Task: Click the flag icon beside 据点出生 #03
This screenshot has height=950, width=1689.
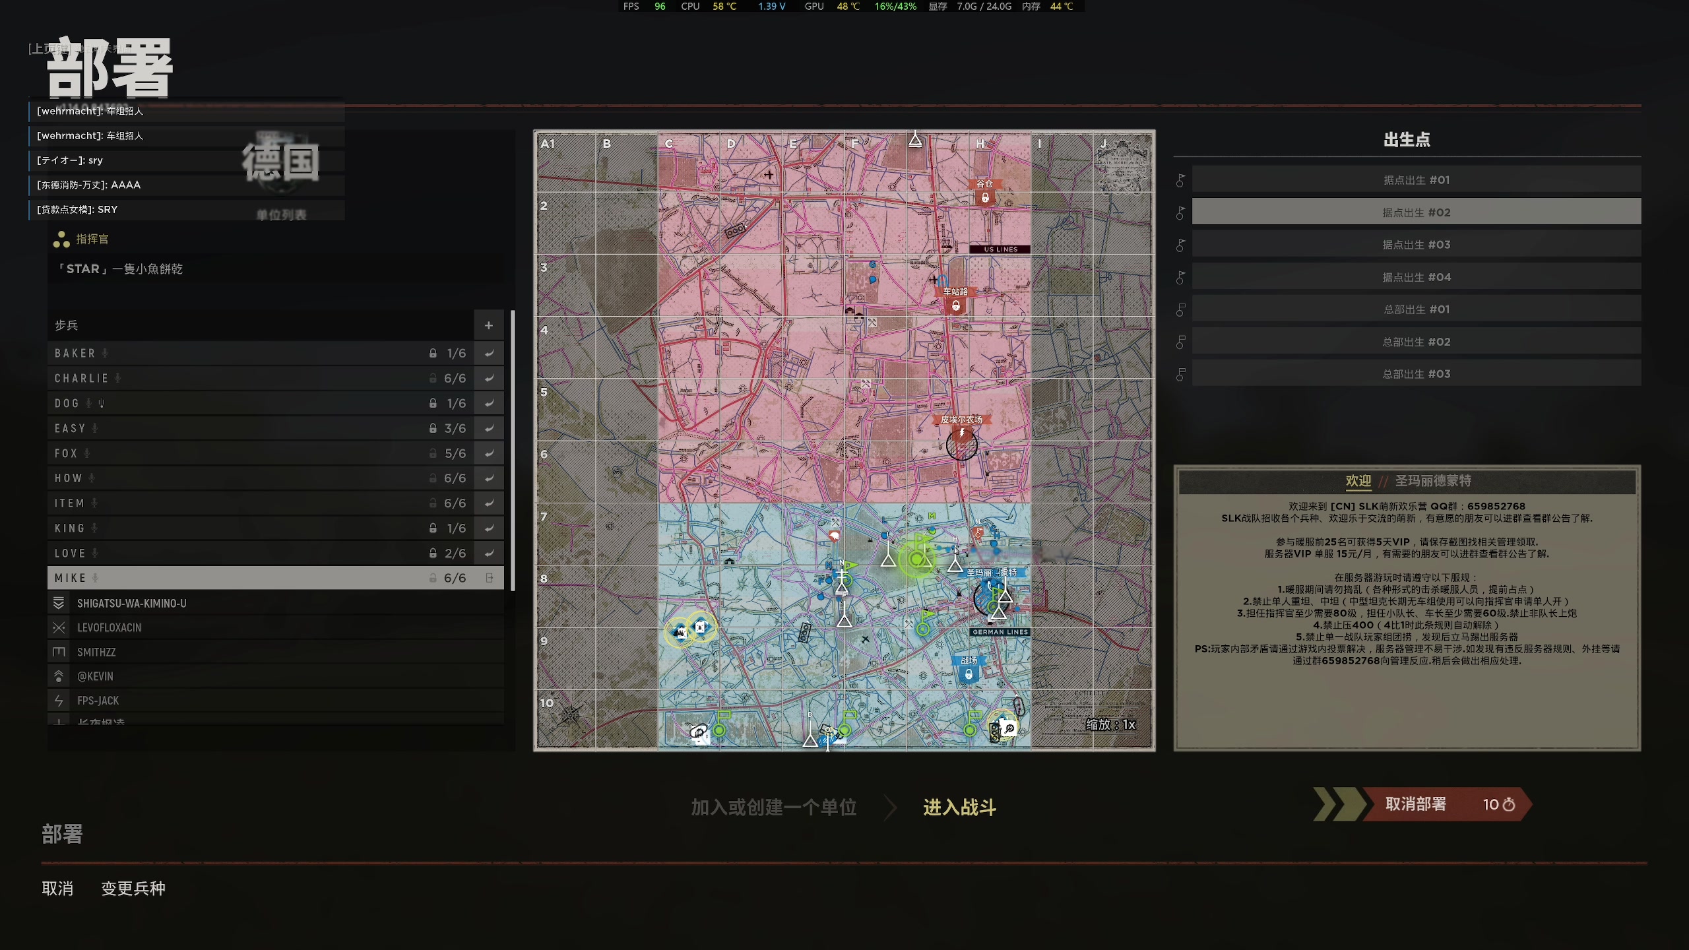Action: tap(1180, 245)
